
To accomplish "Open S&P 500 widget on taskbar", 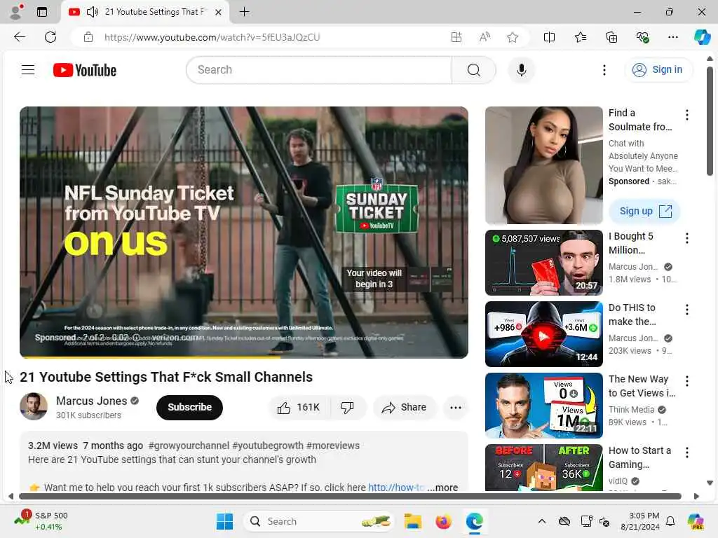I will point(41,521).
